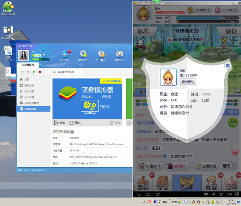Switch to the 角色 tab

[211, 183]
